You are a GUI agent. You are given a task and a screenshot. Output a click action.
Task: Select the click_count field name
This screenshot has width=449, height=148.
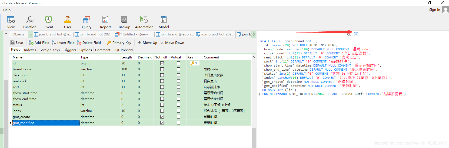click(21, 75)
